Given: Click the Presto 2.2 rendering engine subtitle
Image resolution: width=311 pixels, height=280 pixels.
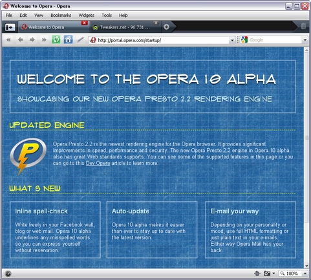Looking at the screenshot, I should point(144,99).
